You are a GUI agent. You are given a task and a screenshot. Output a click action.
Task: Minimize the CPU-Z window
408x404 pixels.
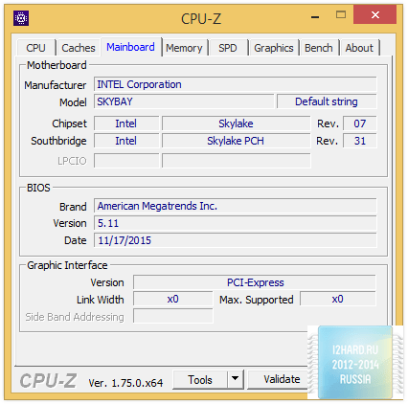[x=315, y=15]
